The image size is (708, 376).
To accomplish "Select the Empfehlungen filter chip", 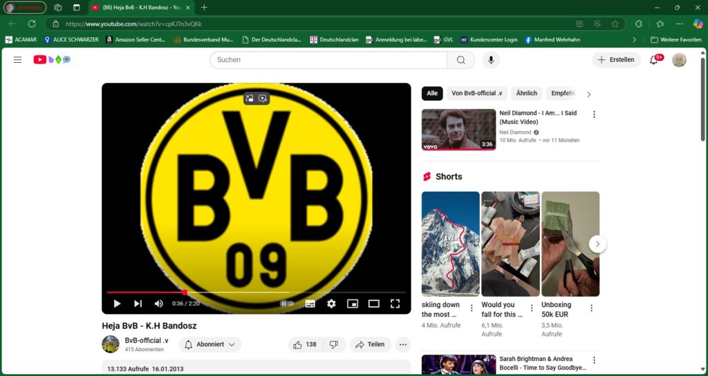I will point(563,94).
